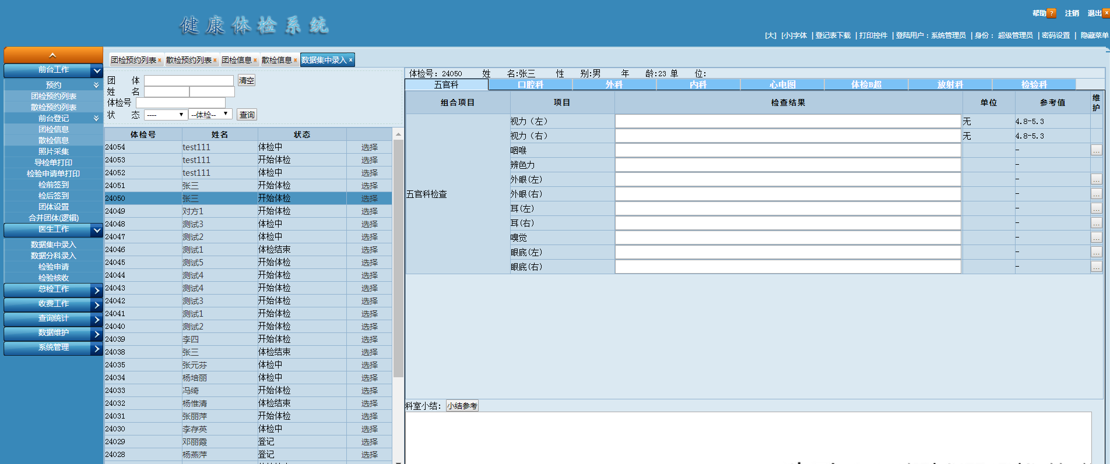Screen dimensions: 1110x464
Task: Open maintenance button for 咽喉 row
Action: (x=1096, y=150)
